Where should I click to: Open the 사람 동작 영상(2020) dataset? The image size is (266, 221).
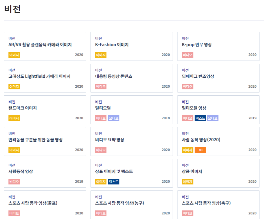[201, 140]
